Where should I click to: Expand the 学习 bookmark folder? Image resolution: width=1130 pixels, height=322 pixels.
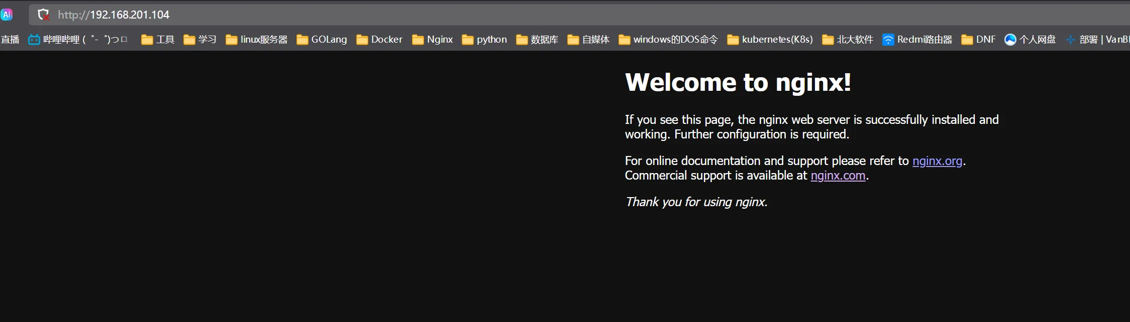click(x=200, y=40)
